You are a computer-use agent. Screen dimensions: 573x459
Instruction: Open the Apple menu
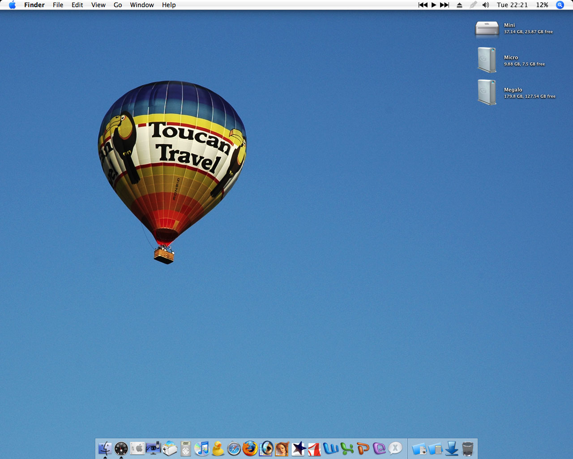(x=12, y=5)
